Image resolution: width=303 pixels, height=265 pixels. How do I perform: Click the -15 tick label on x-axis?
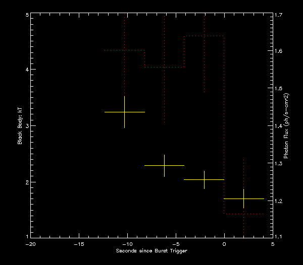[x=78, y=243]
